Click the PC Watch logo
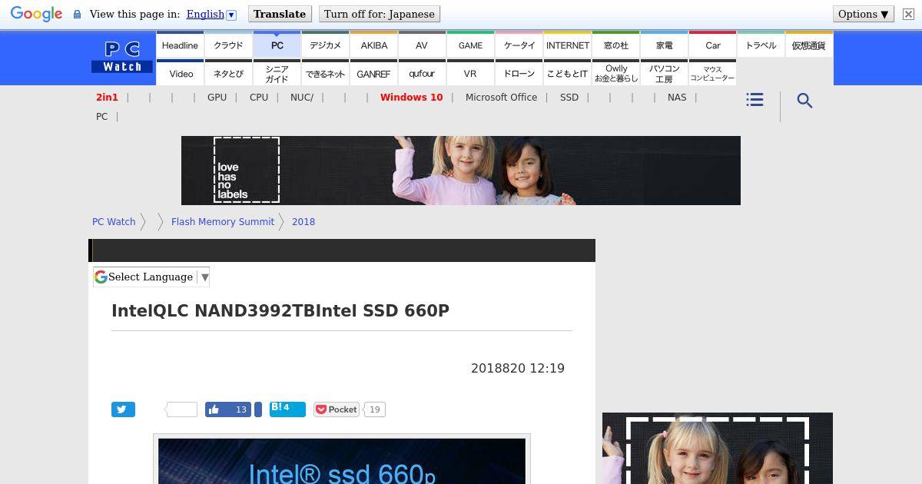 tap(122, 58)
